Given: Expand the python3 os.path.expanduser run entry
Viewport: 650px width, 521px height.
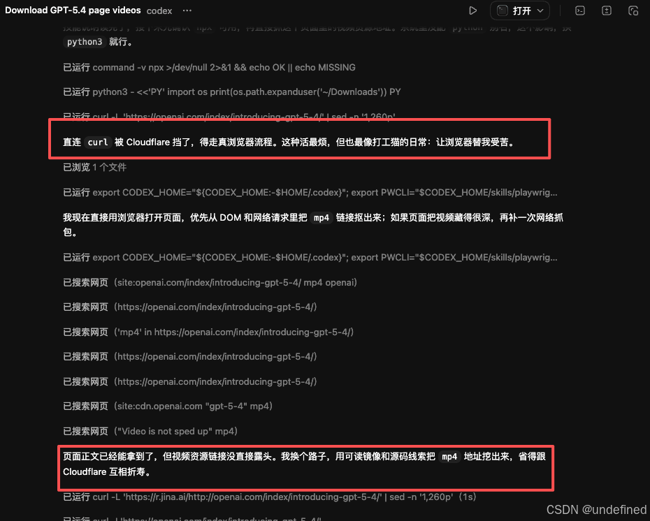Looking at the screenshot, I should pos(232,92).
